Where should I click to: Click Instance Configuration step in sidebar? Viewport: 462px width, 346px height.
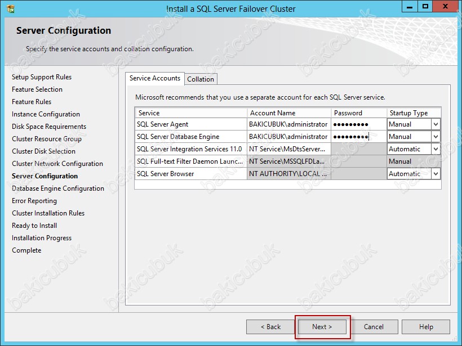pos(46,114)
